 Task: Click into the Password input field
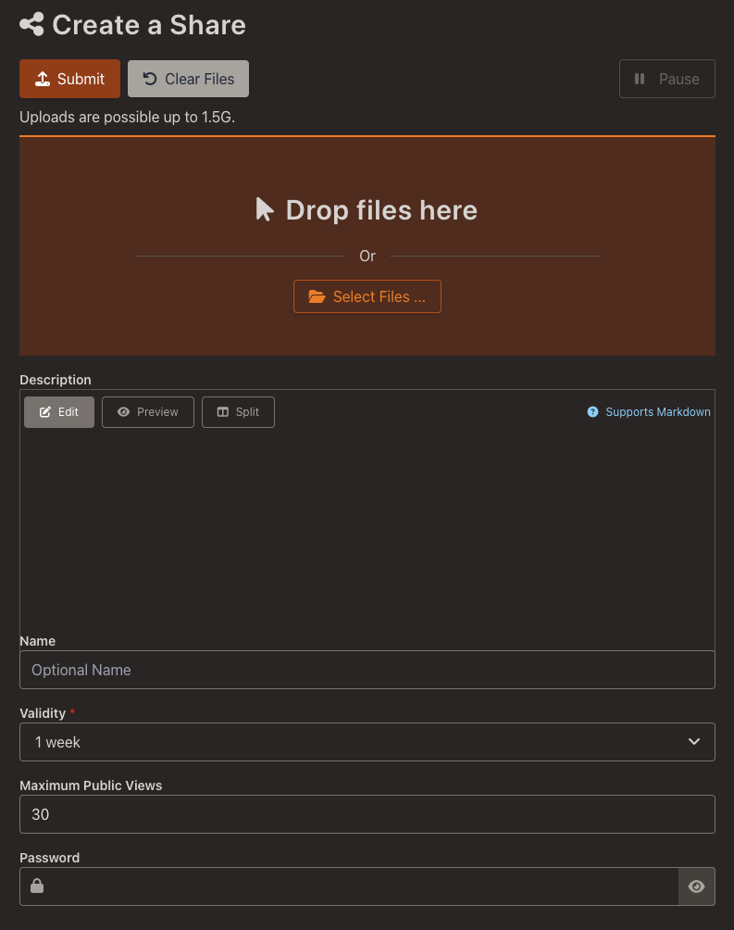pyautogui.click(x=361, y=886)
